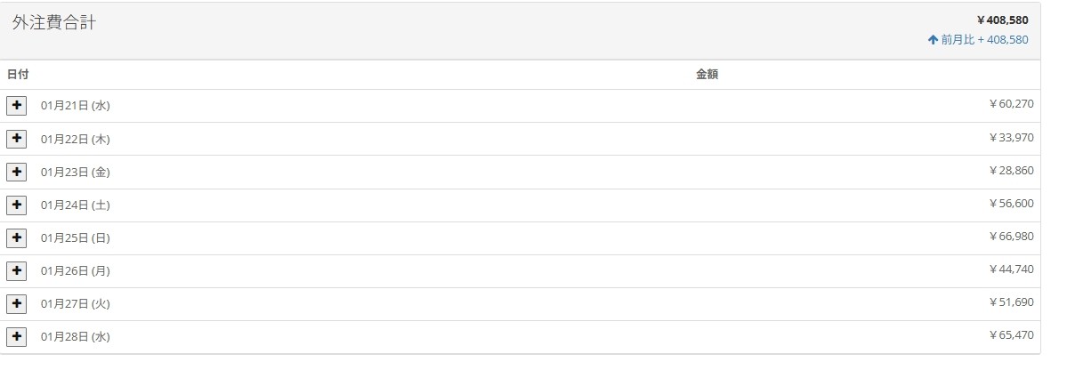Expand the 01月24日 (土) entry
Screen dimensions: 1067x370
point(16,205)
